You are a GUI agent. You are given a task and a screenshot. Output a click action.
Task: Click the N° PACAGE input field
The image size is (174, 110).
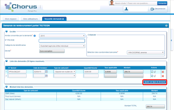(x=62, y=41)
